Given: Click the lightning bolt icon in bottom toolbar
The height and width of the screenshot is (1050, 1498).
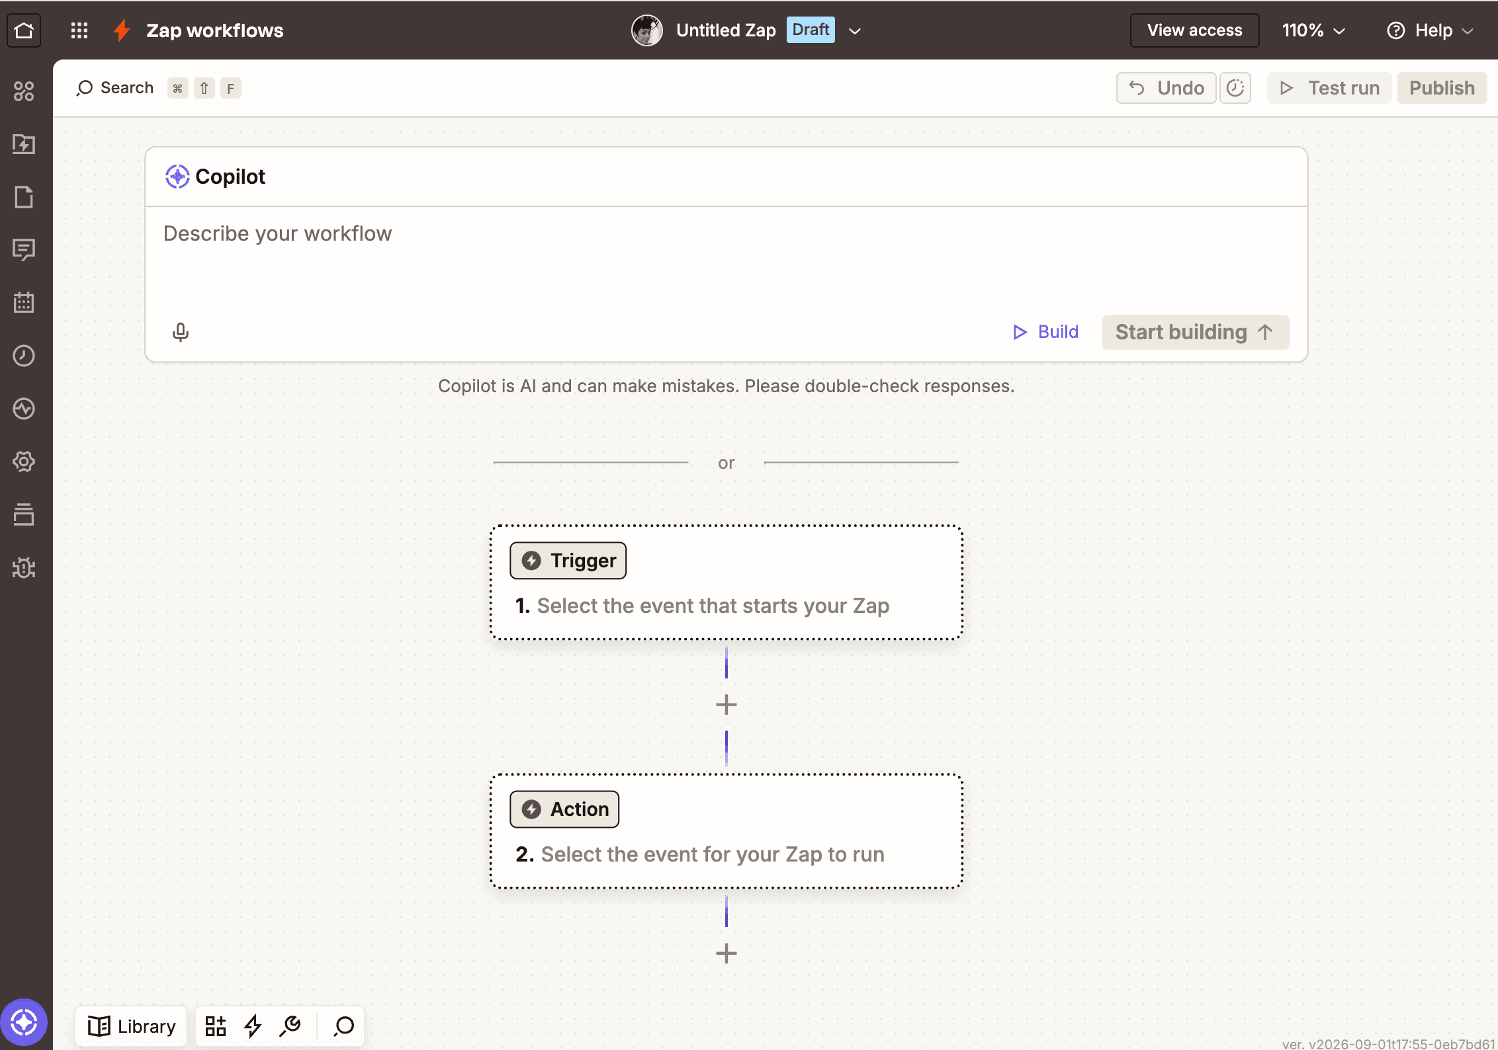Looking at the screenshot, I should 253,1026.
